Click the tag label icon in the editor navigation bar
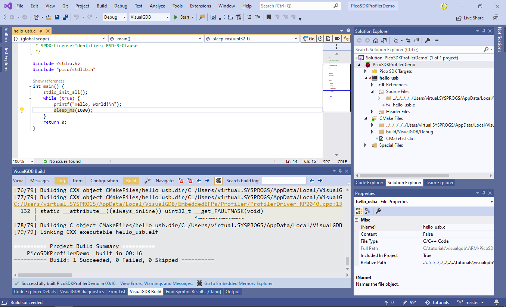 337,38
